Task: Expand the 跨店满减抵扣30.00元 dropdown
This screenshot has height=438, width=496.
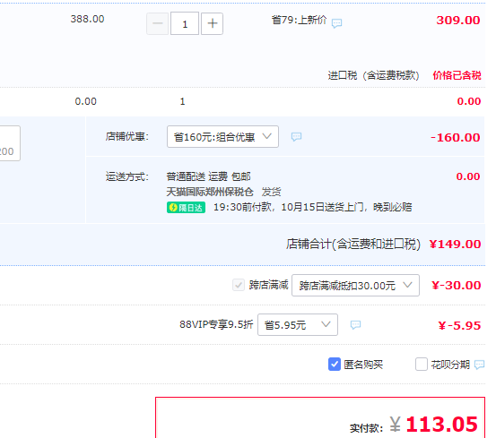Action: tap(355, 285)
